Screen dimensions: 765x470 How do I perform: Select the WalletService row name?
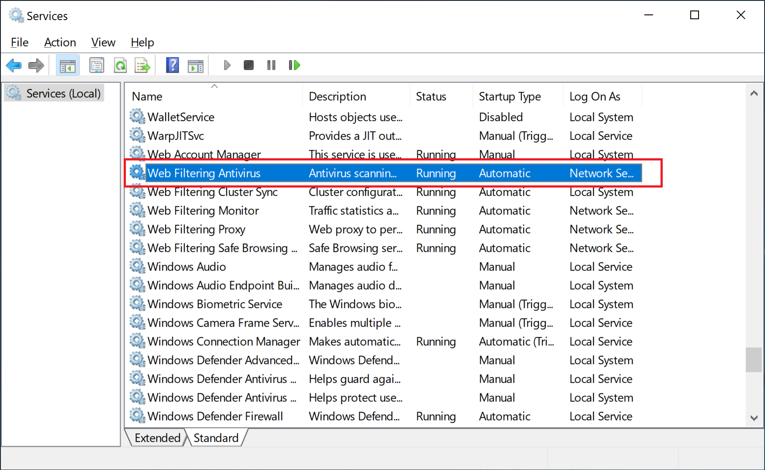click(x=181, y=117)
